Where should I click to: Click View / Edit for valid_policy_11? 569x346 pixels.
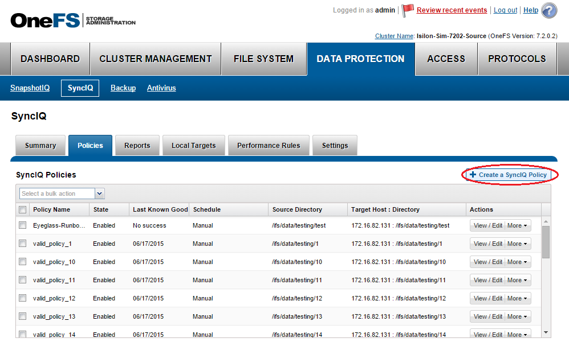click(487, 280)
